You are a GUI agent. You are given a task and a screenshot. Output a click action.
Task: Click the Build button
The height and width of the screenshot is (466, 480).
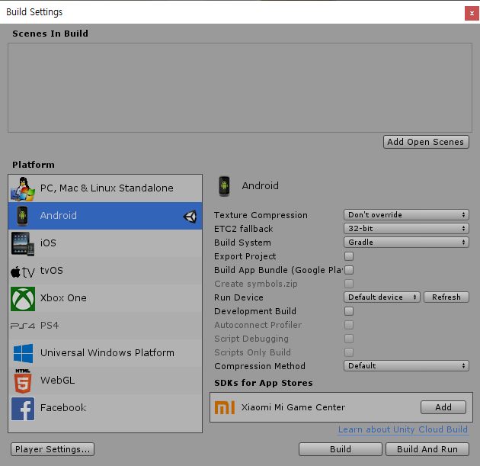point(341,449)
